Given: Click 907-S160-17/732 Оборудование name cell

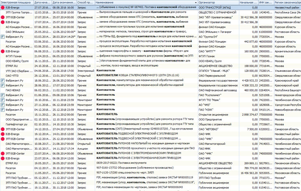Looking at the screenshot, I should (x=135, y=168).
